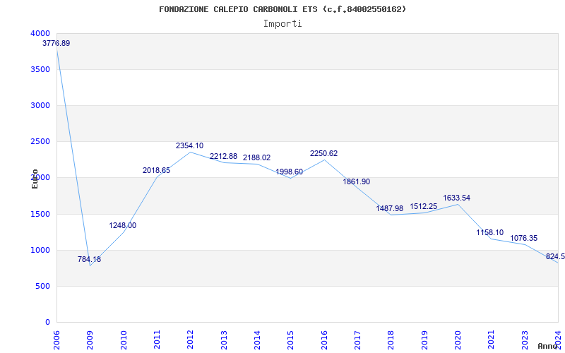
Task: Click the Euro vertical axis title
Action: coord(35,179)
